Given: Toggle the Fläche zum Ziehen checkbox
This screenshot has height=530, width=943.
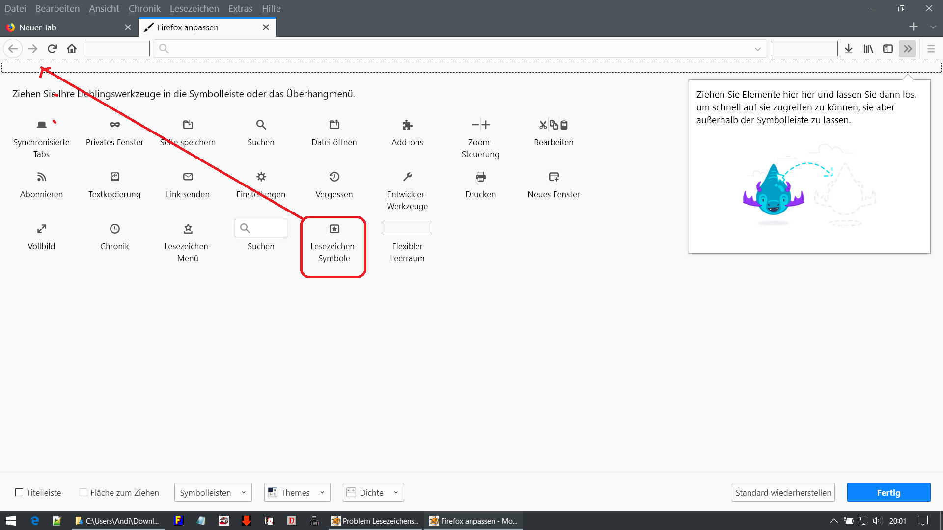Looking at the screenshot, I should click(x=83, y=492).
